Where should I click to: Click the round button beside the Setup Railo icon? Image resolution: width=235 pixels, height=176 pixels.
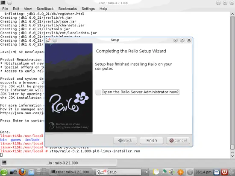click(x=55, y=40)
